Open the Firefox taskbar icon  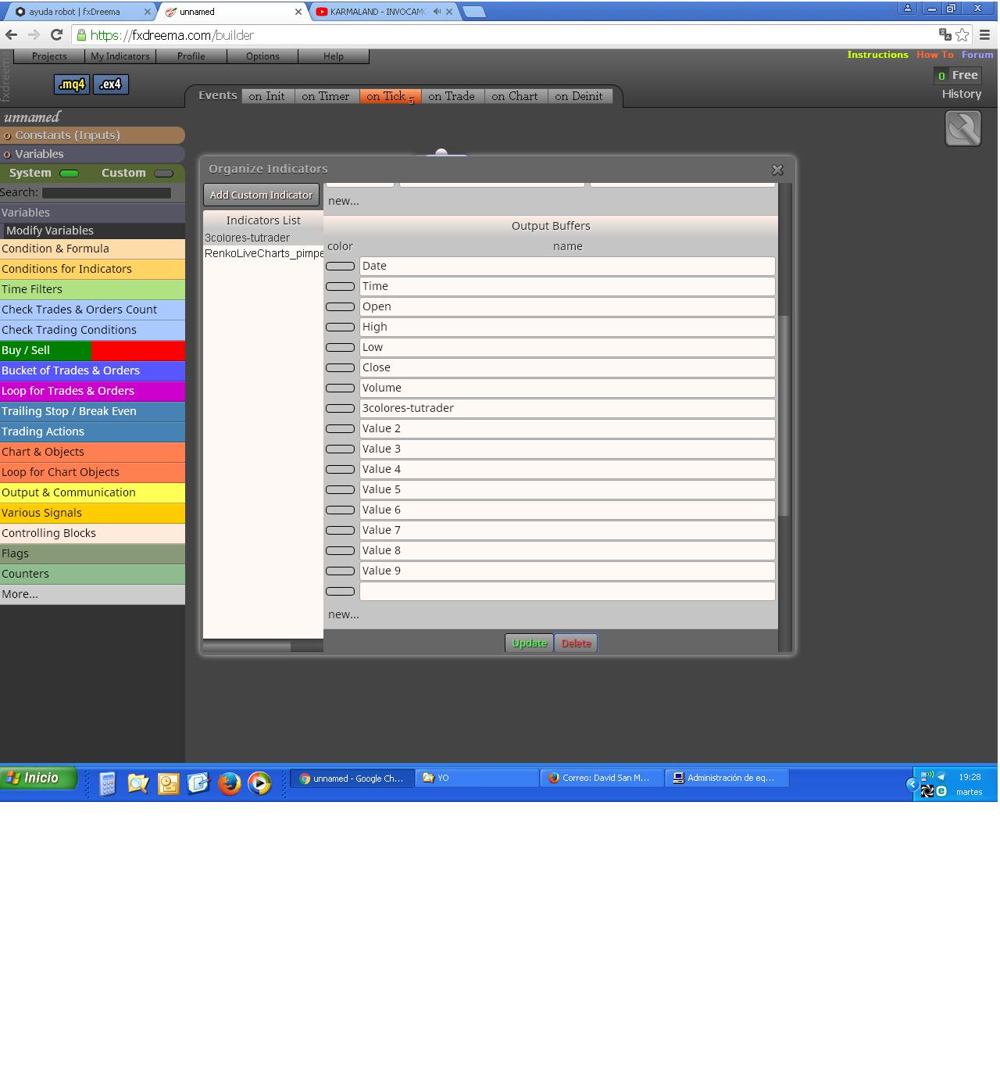(229, 782)
